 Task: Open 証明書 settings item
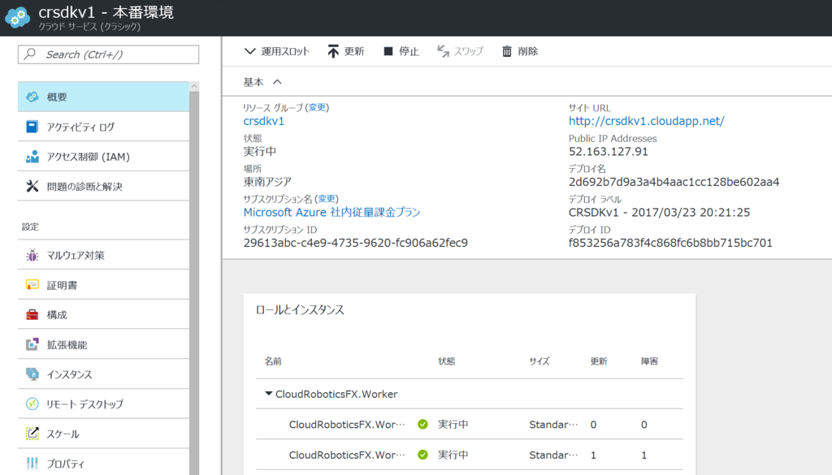point(103,285)
